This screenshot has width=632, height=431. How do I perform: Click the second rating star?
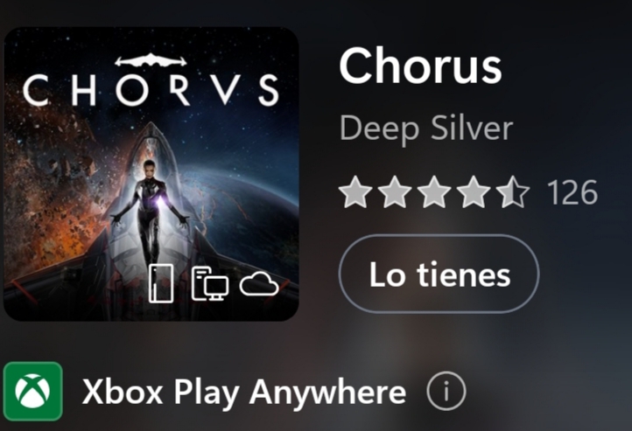coord(395,192)
